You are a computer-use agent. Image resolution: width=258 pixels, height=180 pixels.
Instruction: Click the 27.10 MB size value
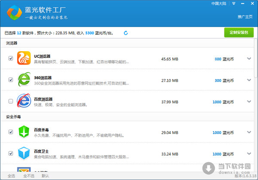coord(170,80)
